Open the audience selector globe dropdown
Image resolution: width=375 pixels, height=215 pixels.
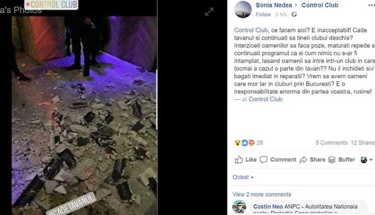pos(366,160)
